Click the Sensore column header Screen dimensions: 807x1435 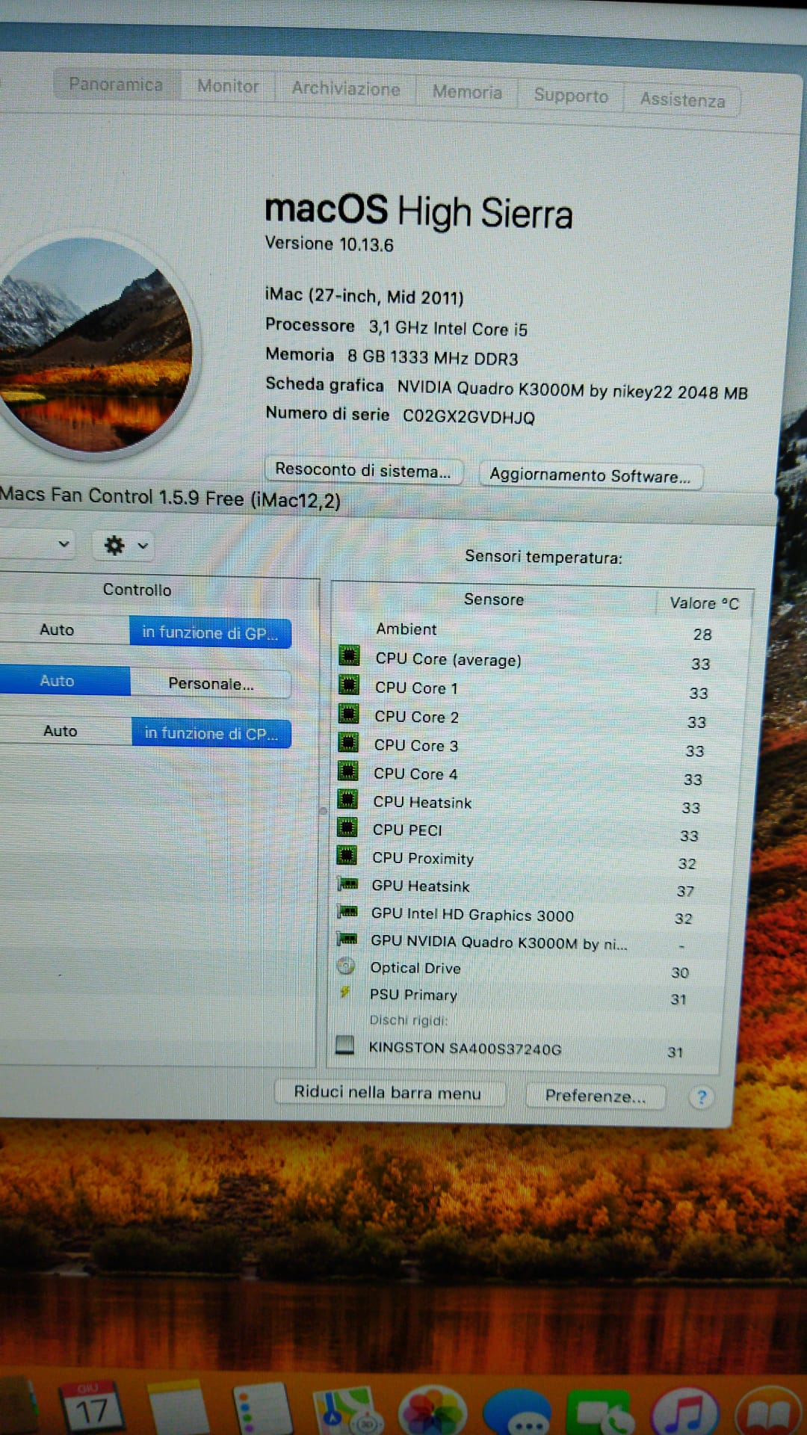click(x=493, y=599)
